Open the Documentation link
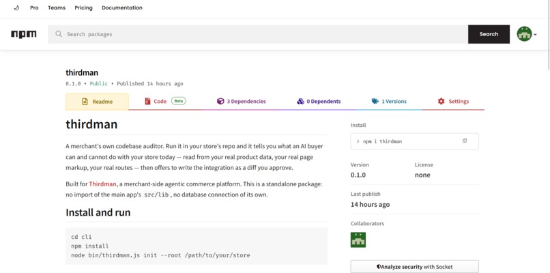This screenshot has width=550, height=273. 122,8
